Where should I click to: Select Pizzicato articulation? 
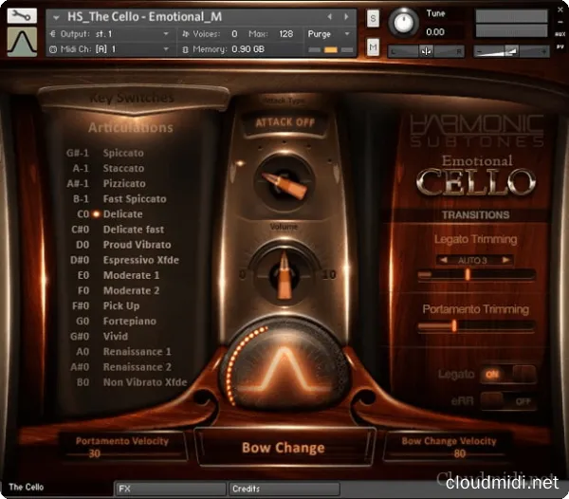[124, 184]
